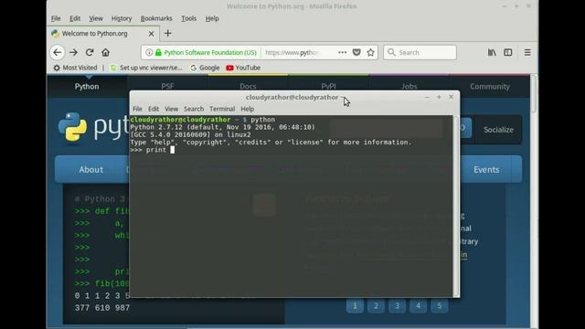This screenshot has width=585, height=329.
Task: Show slide 2 of code carousel
Action: [376, 306]
